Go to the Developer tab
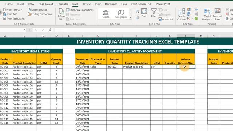Viewport: 233px width, 131px height. pyautogui.click(x=111, y=4)
